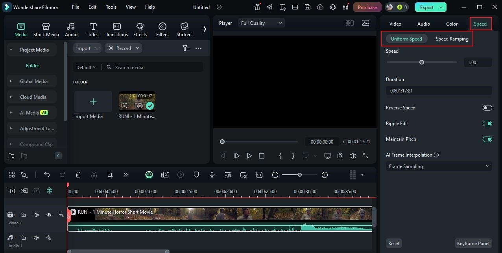The width and height of the screenshot is (502, 253).
Task: Click the Search media input field
Action: coord(153,67)
